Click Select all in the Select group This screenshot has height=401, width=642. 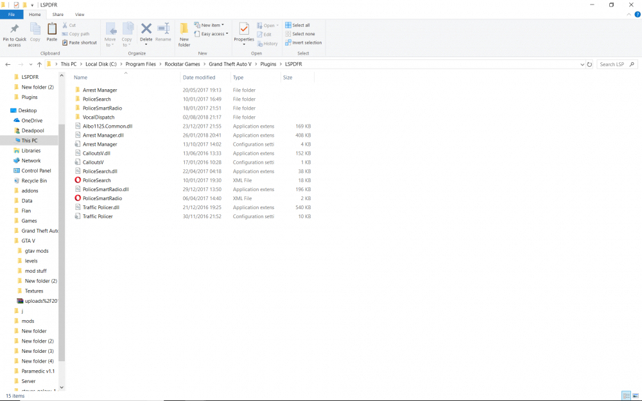[x=298, y=24]
